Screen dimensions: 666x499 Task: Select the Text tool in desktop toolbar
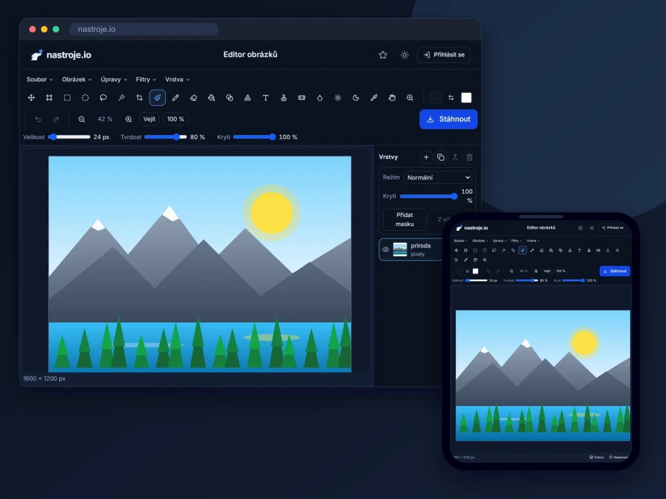266,97
